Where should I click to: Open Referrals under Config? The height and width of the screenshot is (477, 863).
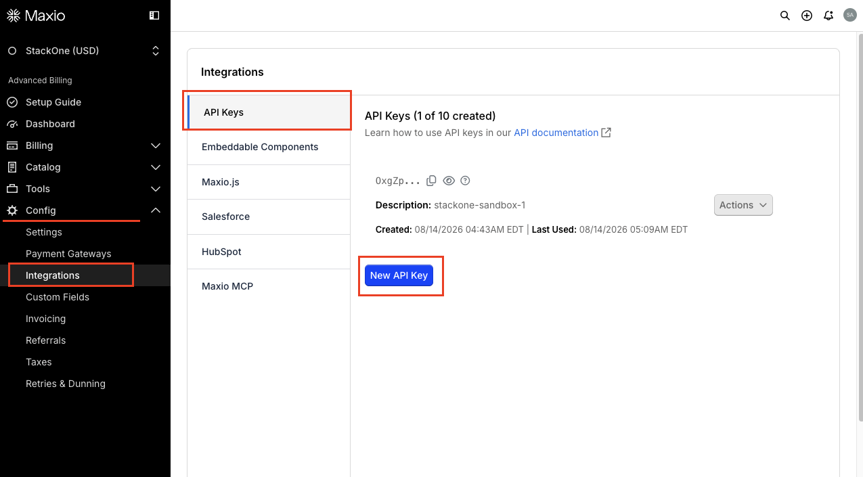coord(45,340)
